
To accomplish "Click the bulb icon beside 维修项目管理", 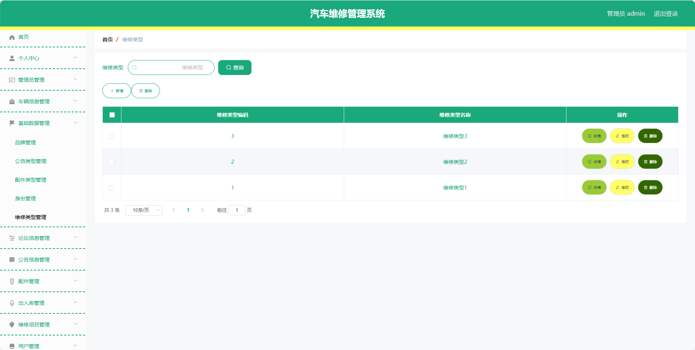I will coord(12,325).
